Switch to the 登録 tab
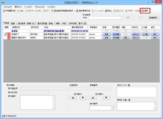163x119 pixels. (x=13, y=24)
